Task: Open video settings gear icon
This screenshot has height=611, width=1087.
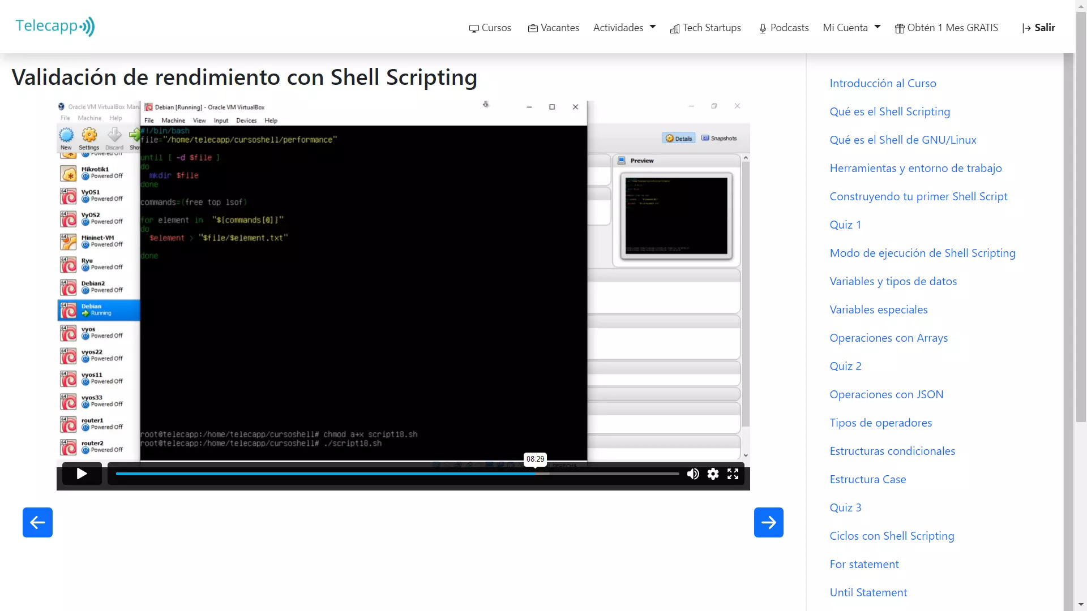Action: click(713, 474)
